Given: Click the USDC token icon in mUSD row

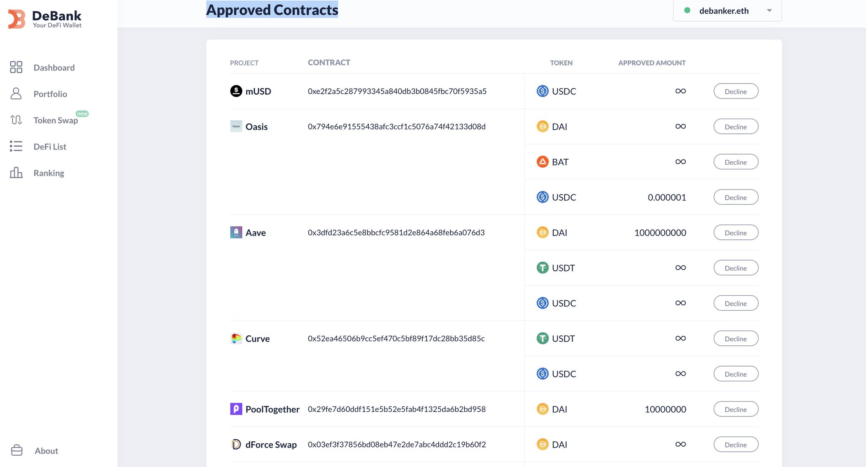Looking at the screenshot, I should (x=542, y=91).
